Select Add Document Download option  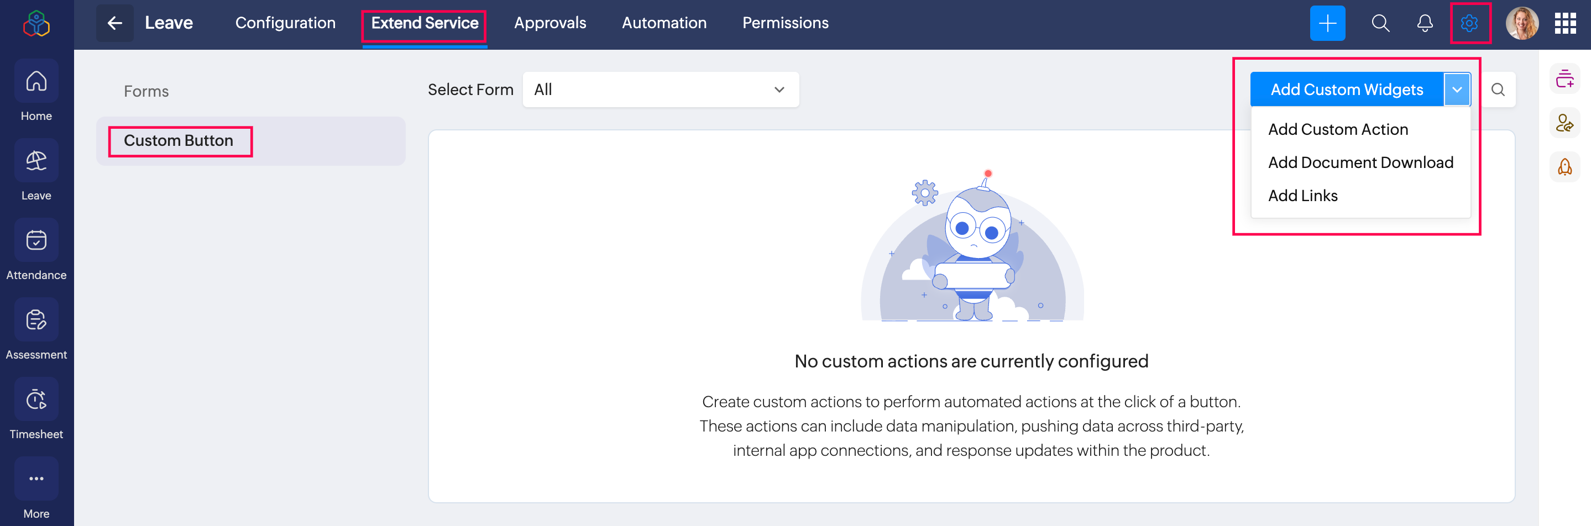tap(1360, 162)
